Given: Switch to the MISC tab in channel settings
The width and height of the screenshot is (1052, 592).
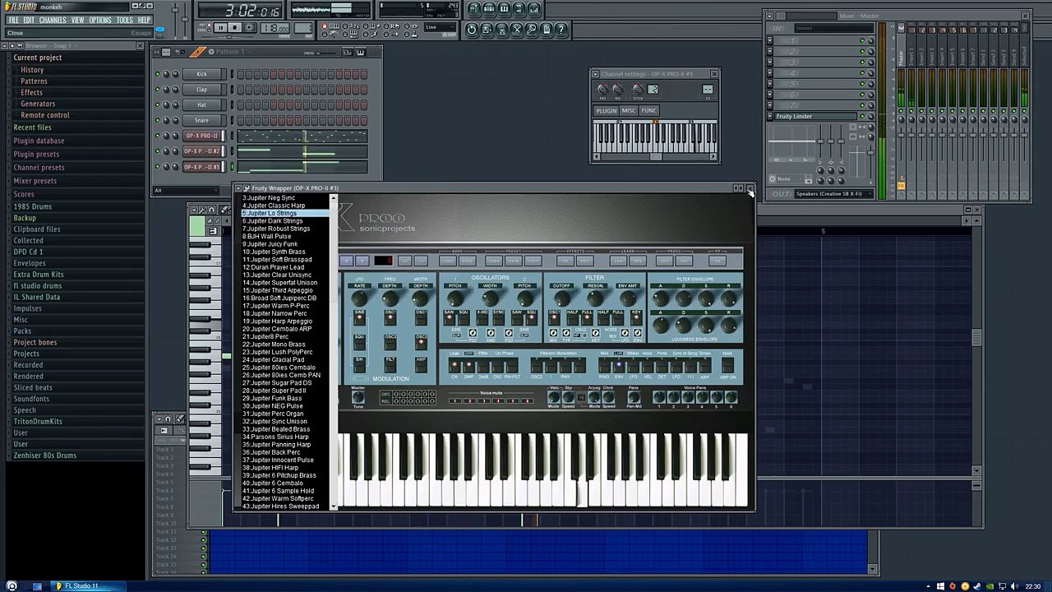Looking at the screenshot, I should tap(629, 110).
